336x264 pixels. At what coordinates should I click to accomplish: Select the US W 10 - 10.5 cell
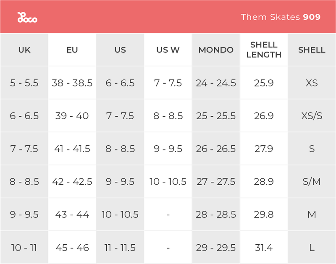[x=168, y=182]
